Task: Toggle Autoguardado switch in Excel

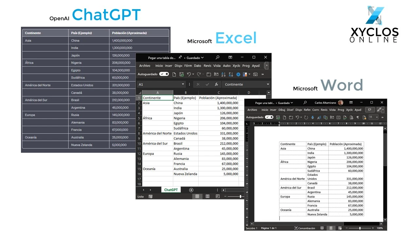Action: pyautogui.click(x=164, y=74)
